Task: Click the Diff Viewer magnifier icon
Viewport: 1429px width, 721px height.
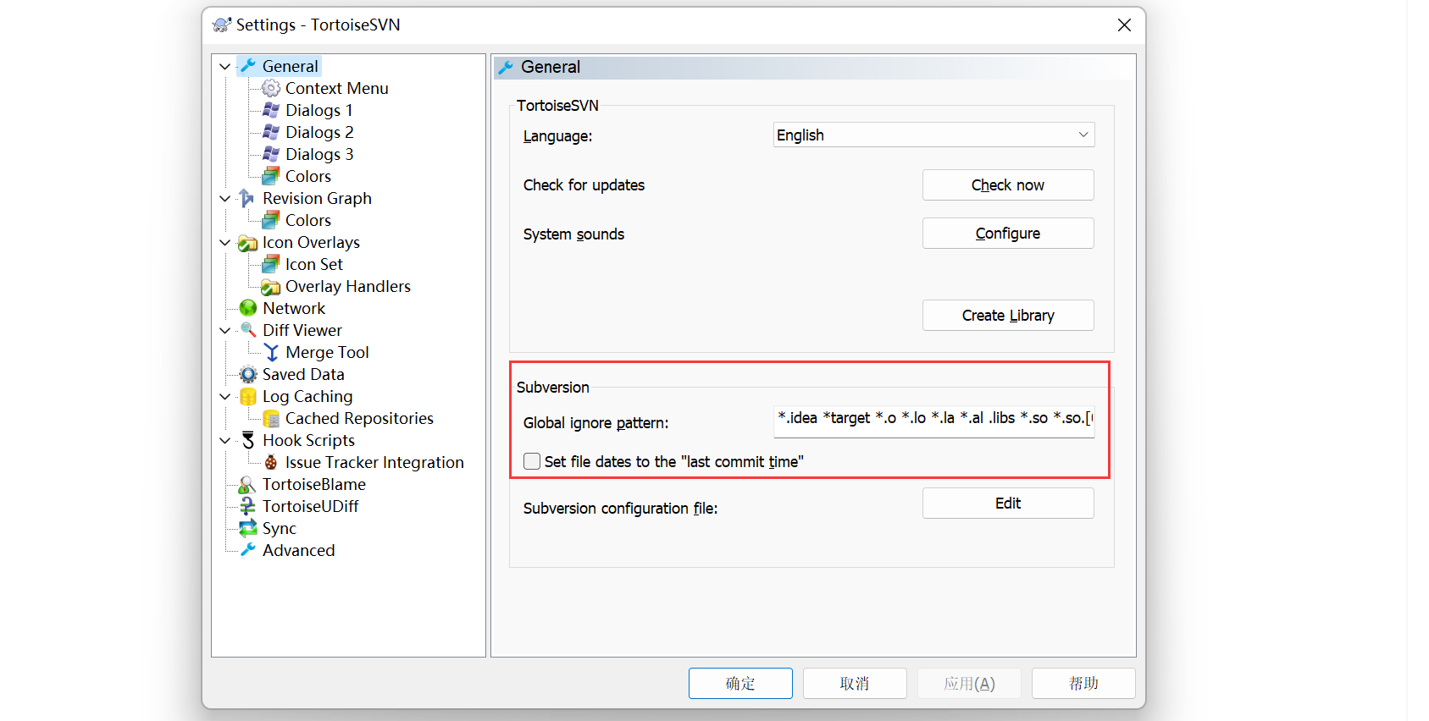Action: click(x=248, y=330)
